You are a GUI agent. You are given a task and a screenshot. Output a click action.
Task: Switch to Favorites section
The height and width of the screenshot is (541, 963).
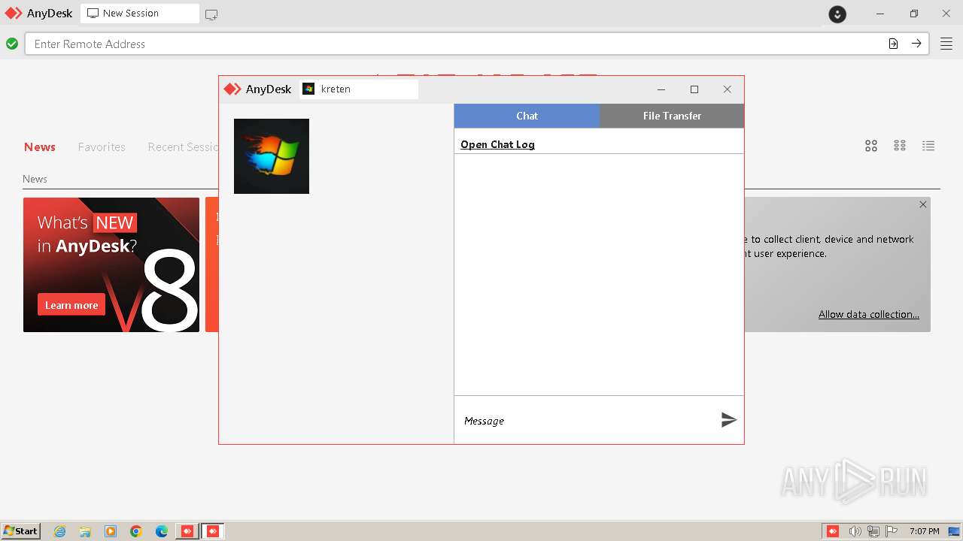click(102, 147)
